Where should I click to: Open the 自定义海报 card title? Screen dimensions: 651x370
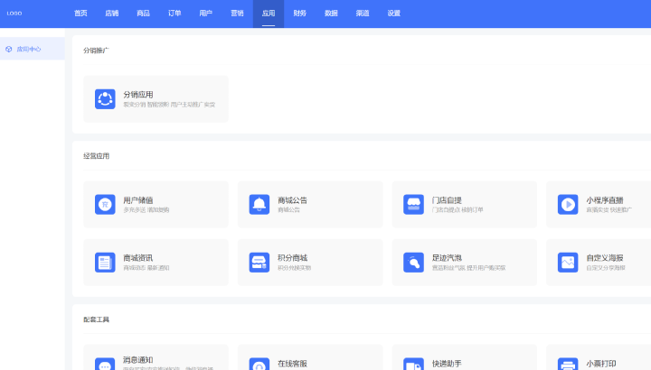click(x=605, y=258)
